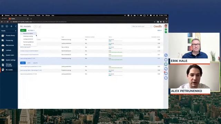221x124 pixels.
Task: Click the browser reload icon
Action: point(8,22)
